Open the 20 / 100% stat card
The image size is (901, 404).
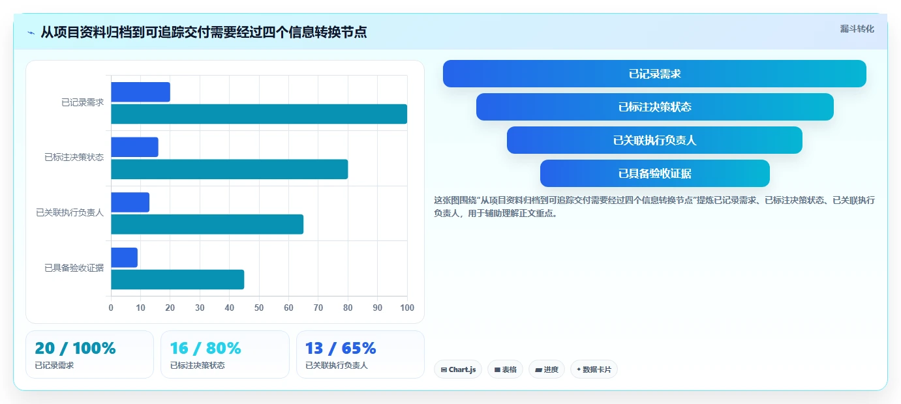[x=89, y=354]
